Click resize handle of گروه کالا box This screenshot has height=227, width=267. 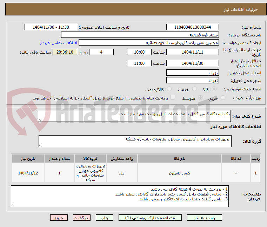40,145
